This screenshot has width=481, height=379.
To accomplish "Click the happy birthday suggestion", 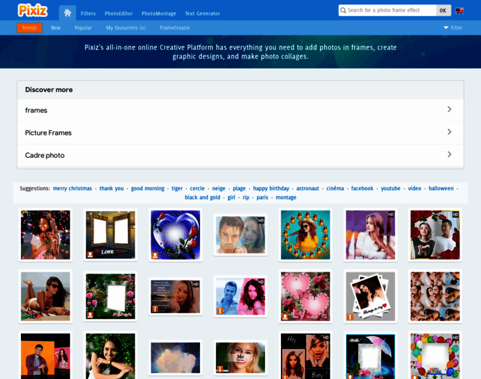I will pyautogui.click(x=271, y=188).
